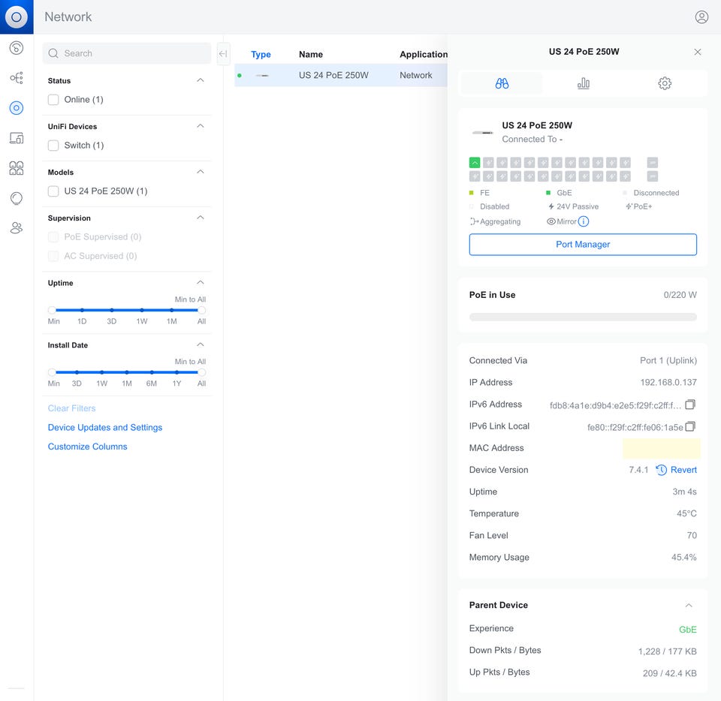Open the Client Devices sidebar icon

17,138
